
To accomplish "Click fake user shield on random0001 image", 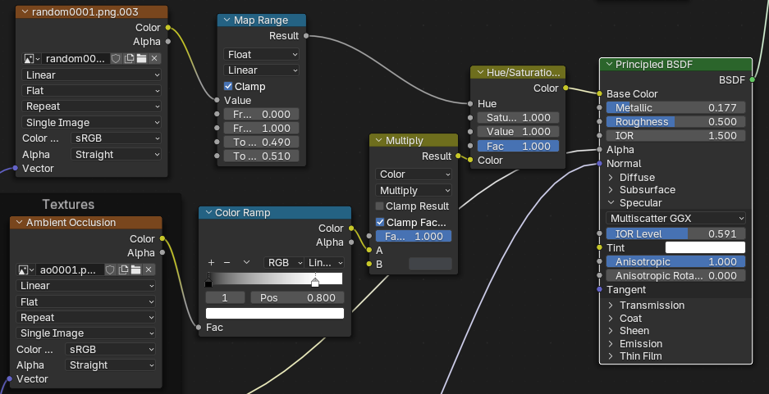I will click(x=116, y=58).
